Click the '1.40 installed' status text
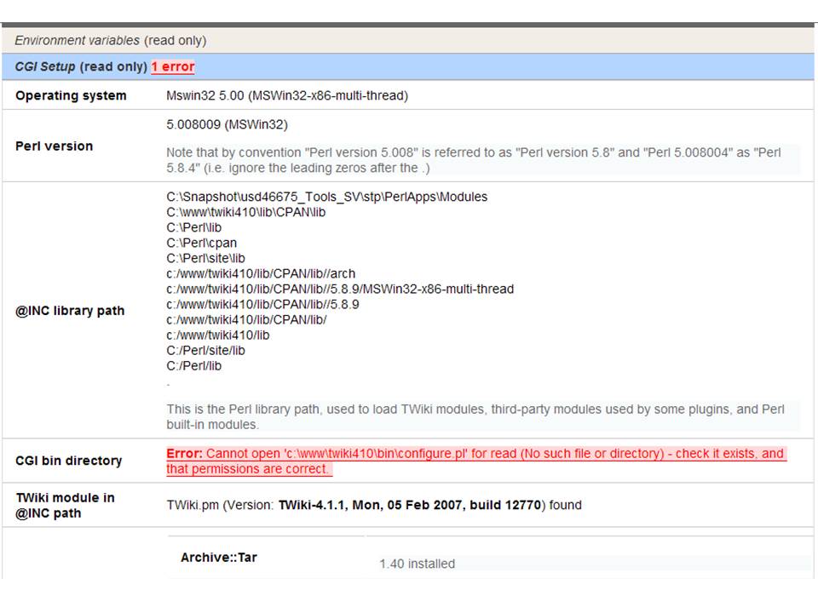Viewport: 818px width, 613px height. tap(417, 564)
